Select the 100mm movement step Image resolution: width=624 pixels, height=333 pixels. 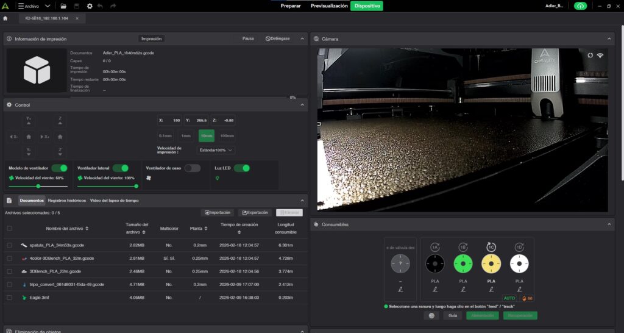pyautogui.click(x=227, y=135)
